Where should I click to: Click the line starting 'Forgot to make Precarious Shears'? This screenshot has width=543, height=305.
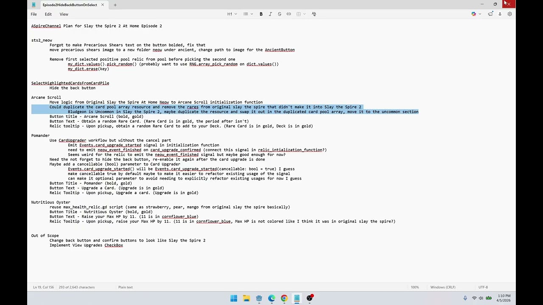click(127, 45)
